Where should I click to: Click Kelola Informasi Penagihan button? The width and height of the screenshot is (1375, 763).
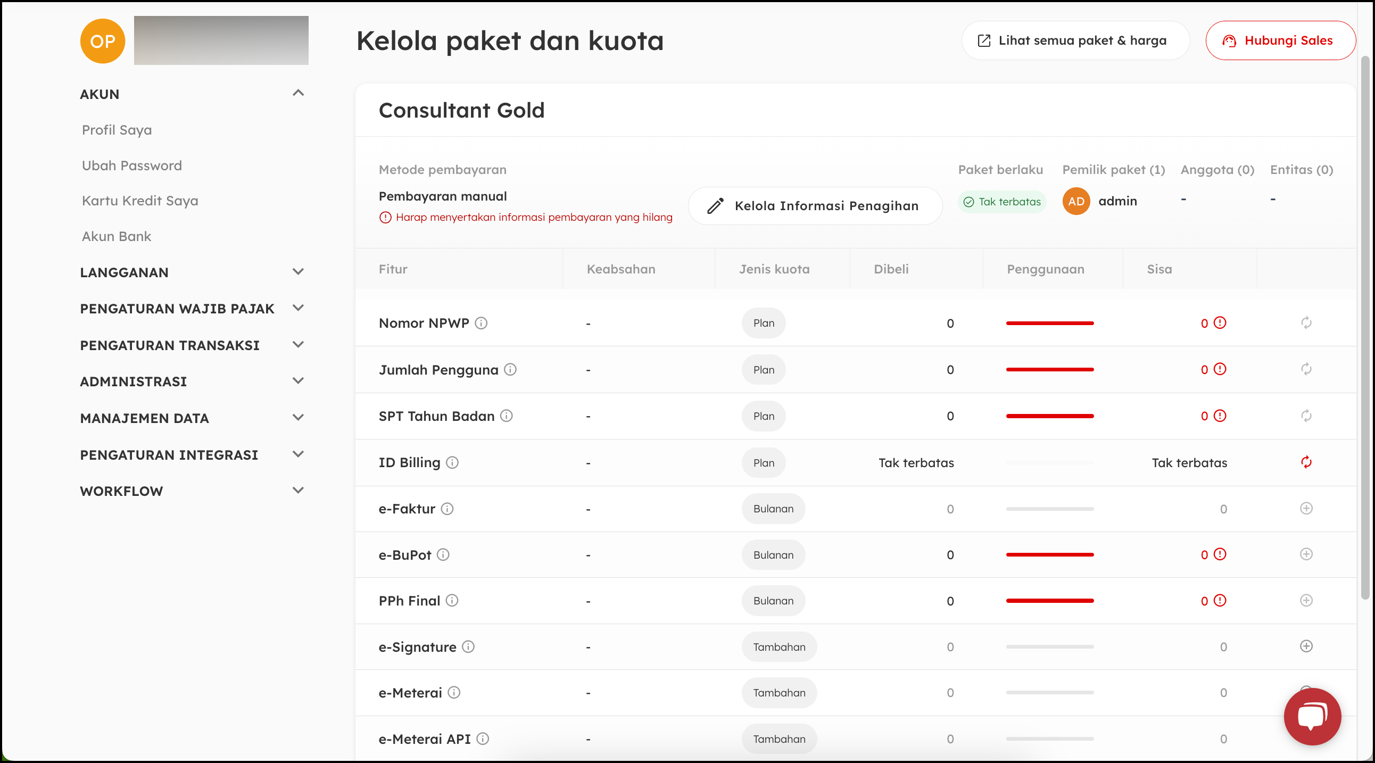pyautogui.click(x=815, y=206)
